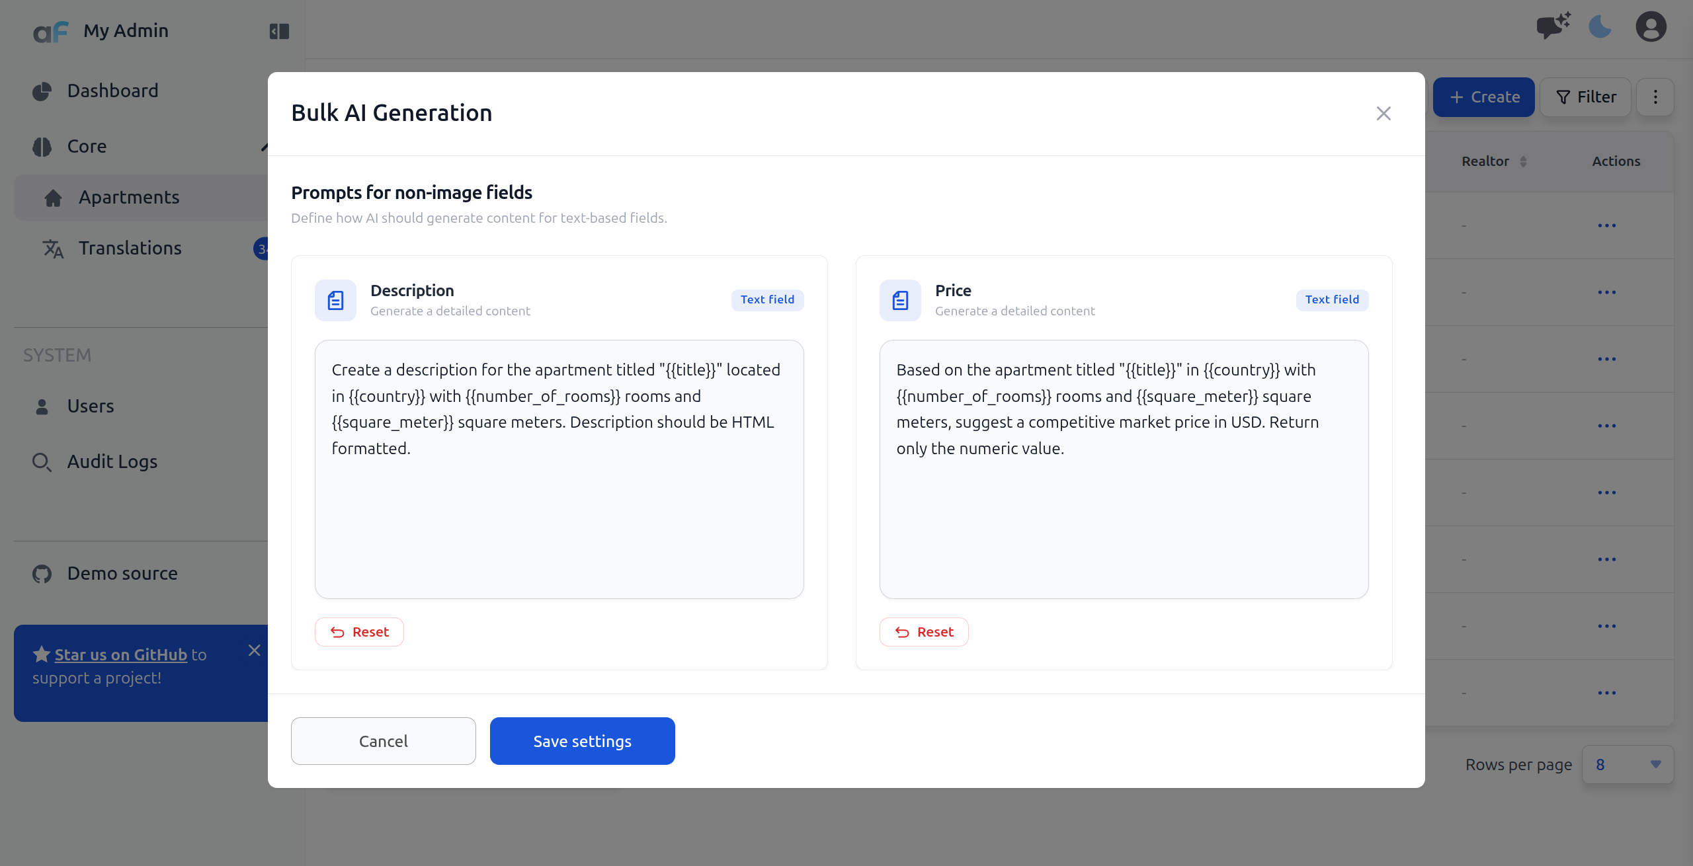This screenshot has width=1693, height=866.
Task: Dismiss the Star us on GitHub banner
Action: pos(254,650)
